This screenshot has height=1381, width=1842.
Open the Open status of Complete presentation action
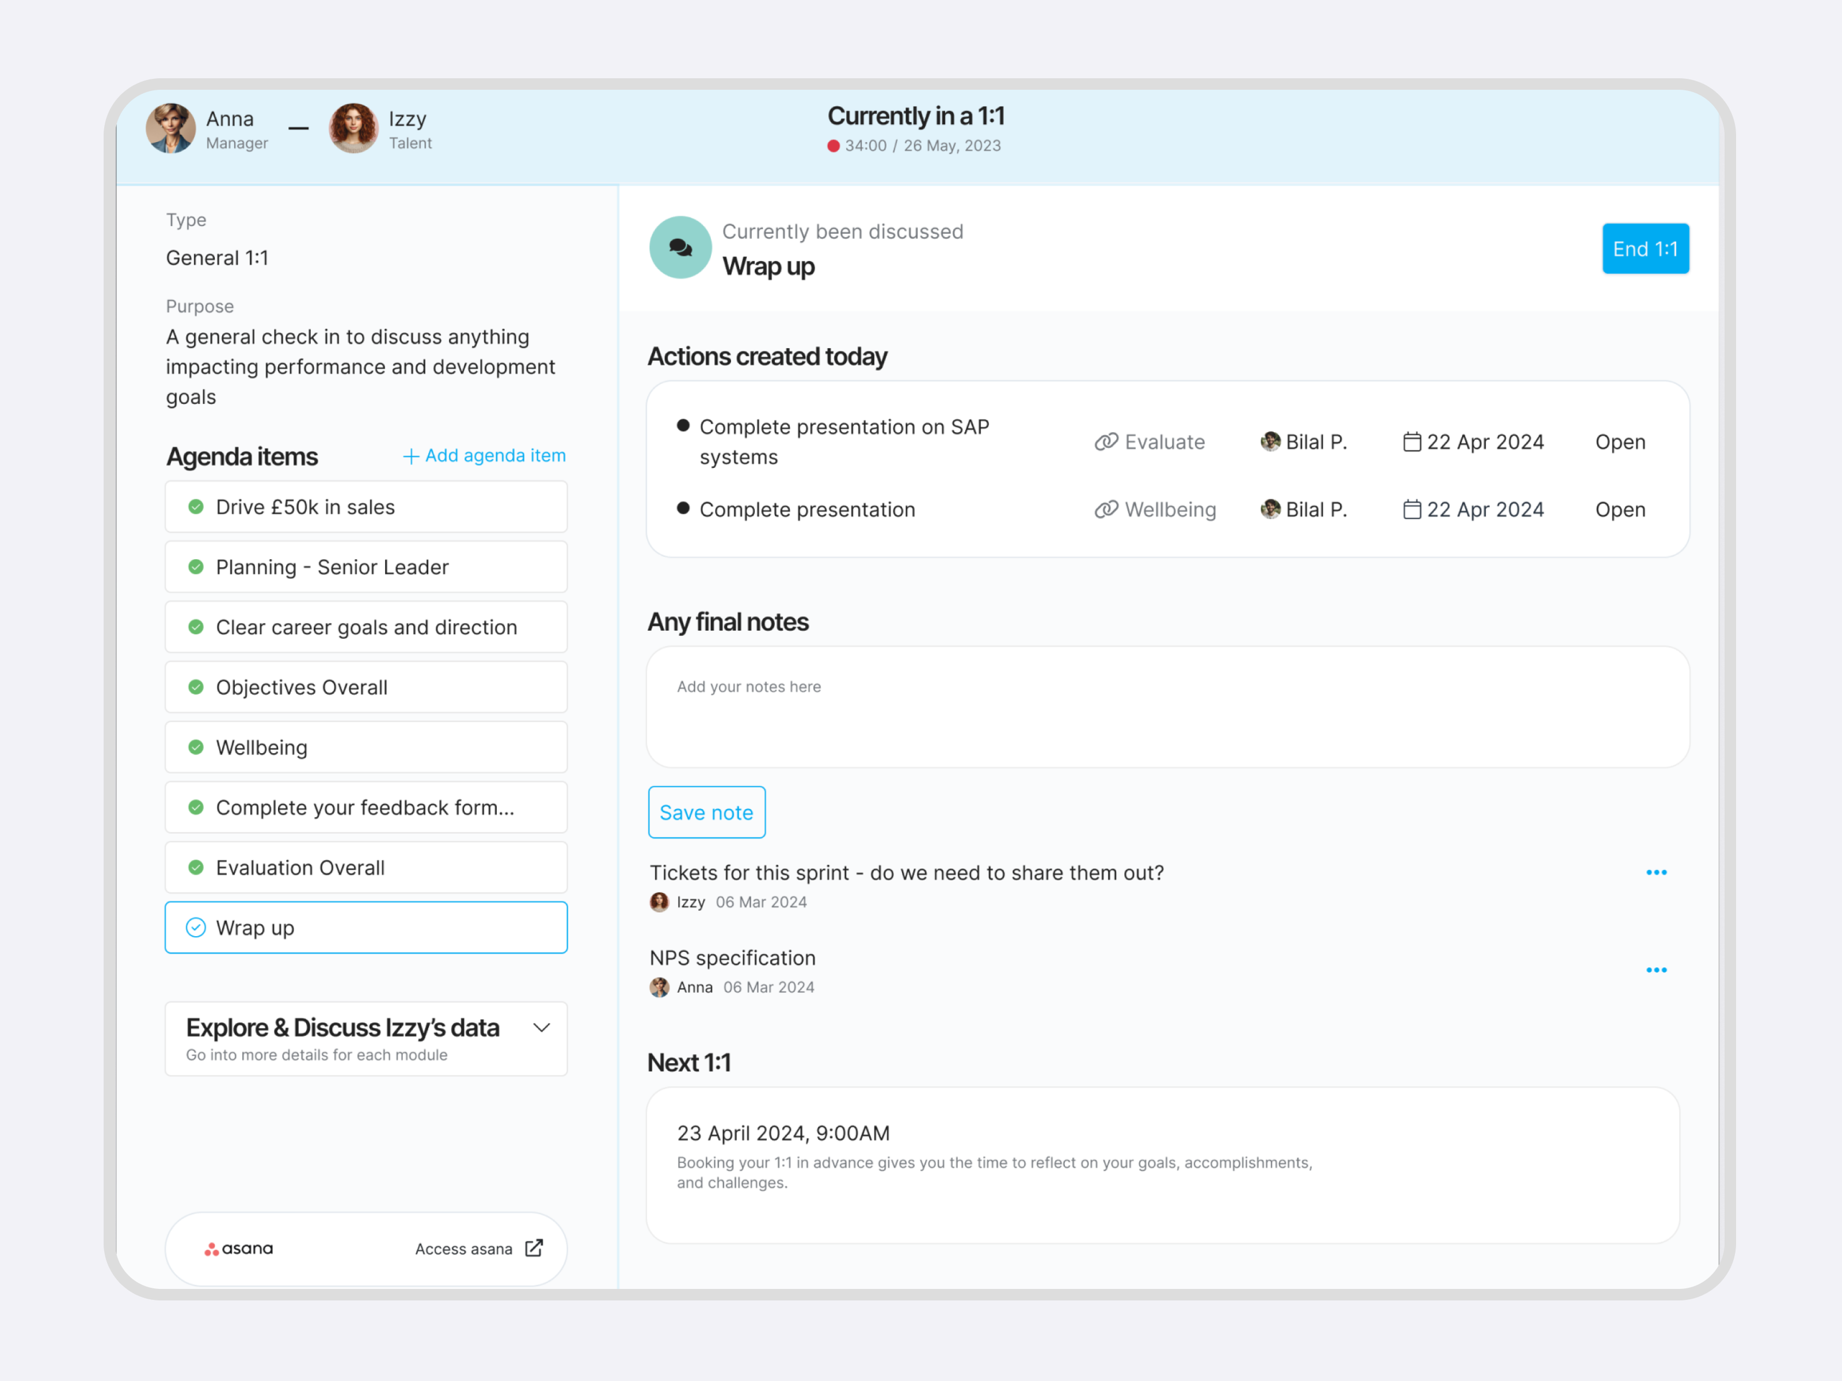click(x=1620, y=509)
